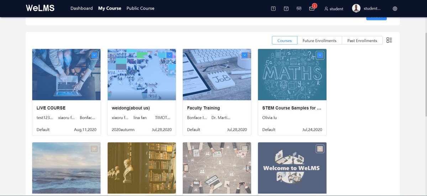Click the weidong(about us) title
The width and height of the screenshot is (427, 196).
click(x=130, y=108)
